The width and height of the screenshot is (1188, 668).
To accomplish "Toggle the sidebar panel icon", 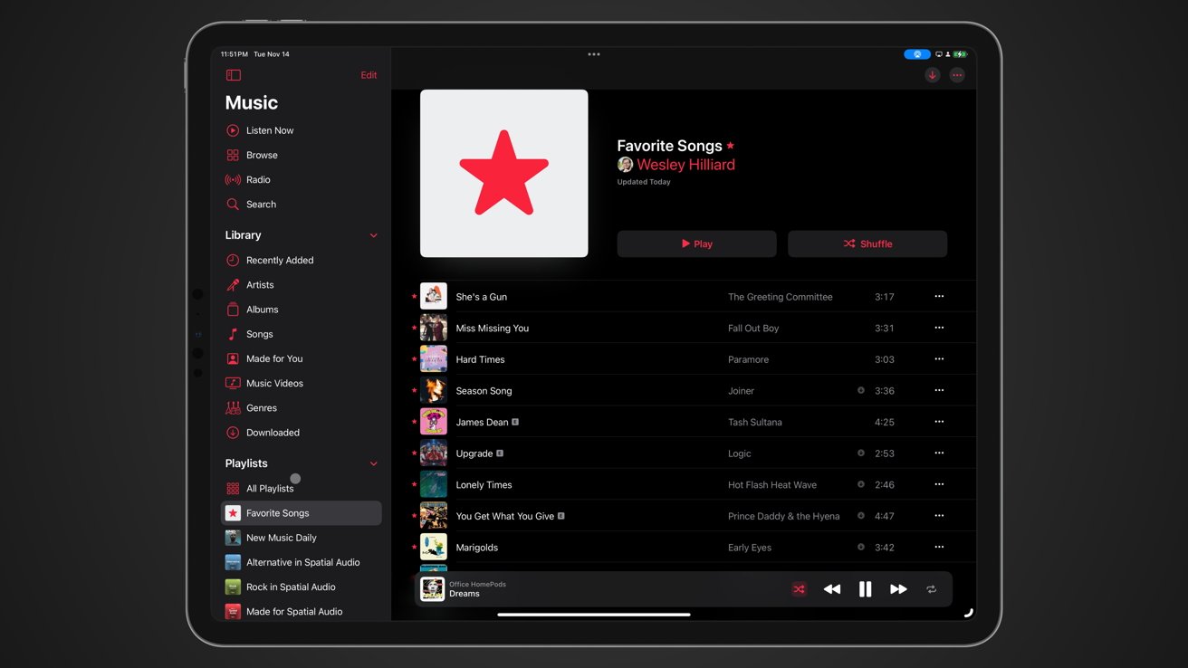I will click(x=233, y=75).
